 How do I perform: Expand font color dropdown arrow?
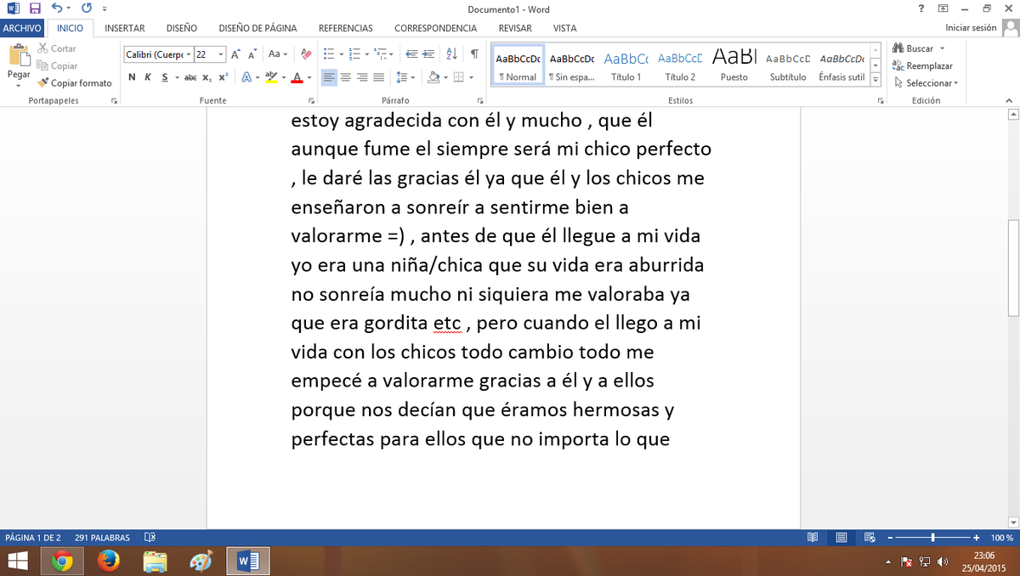(308, 77)
